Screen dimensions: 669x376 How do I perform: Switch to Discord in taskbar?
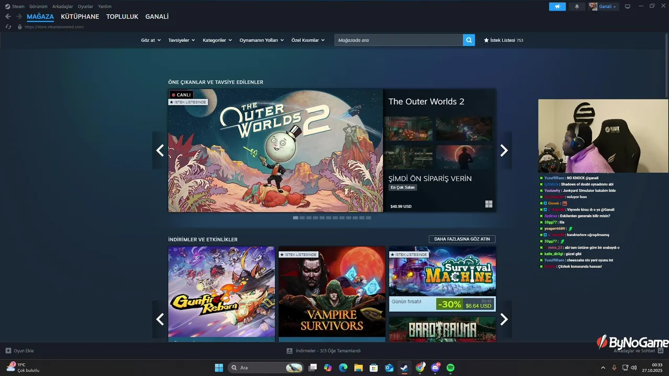click(435, 368)
